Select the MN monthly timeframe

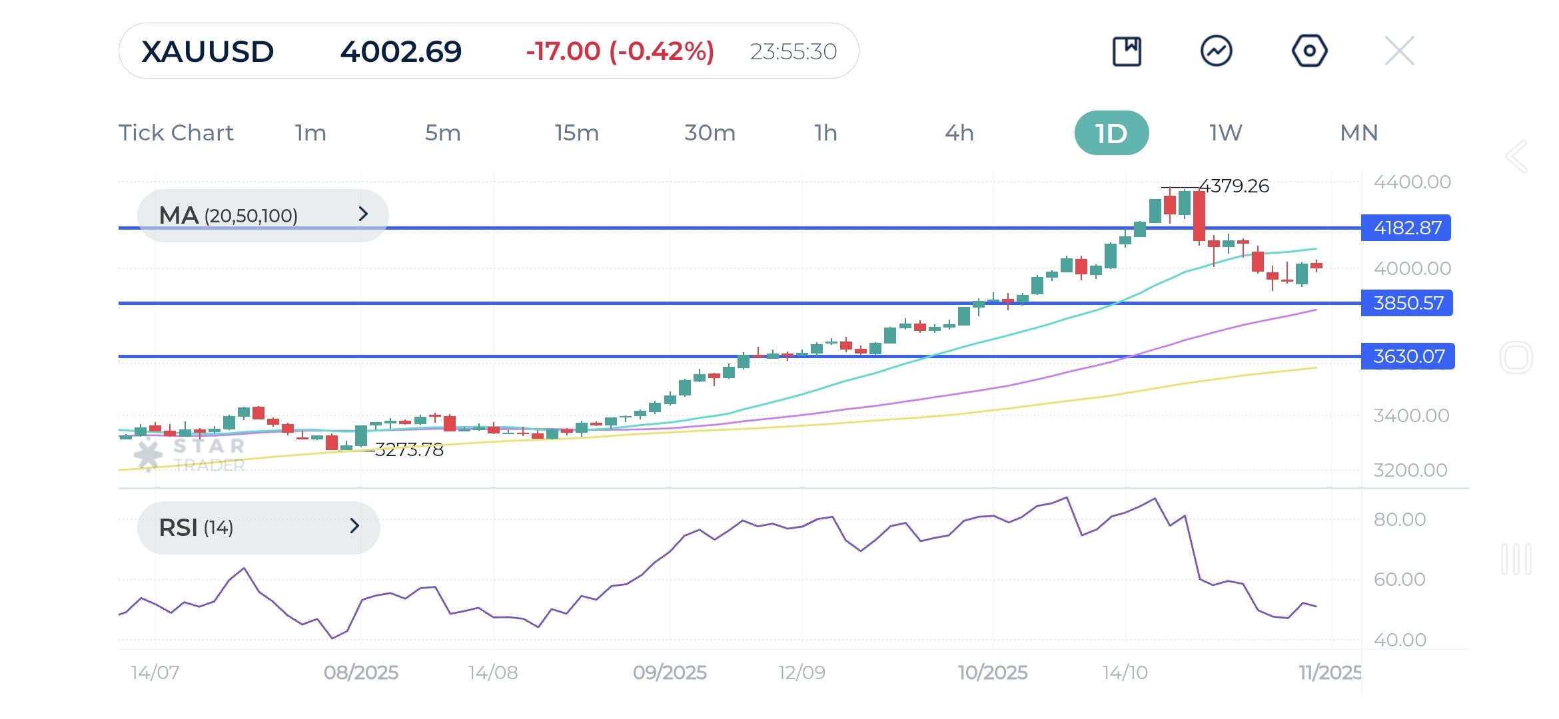coord(1358,133)
